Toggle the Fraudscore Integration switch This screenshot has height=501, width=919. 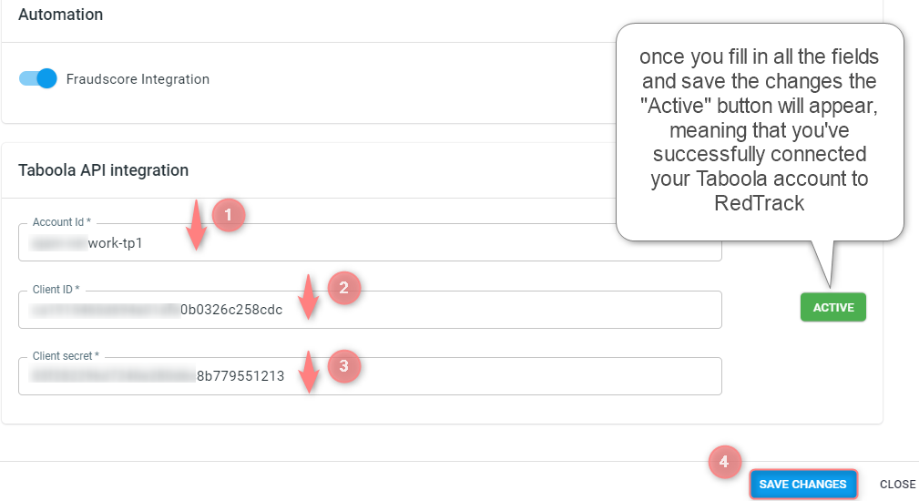(x=37, y=78)
